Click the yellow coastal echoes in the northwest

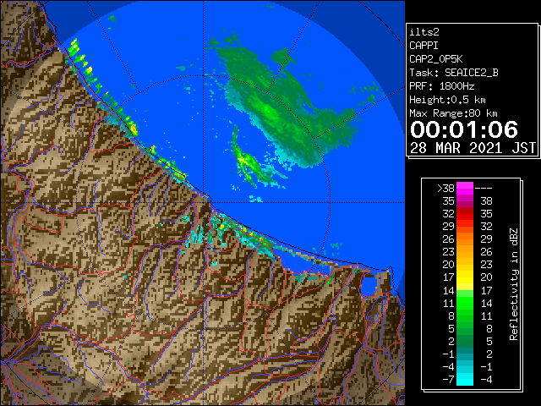[x=83, y=58]
